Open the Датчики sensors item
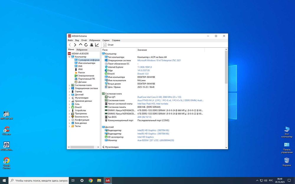295x184 pixels. coord(82,82)
